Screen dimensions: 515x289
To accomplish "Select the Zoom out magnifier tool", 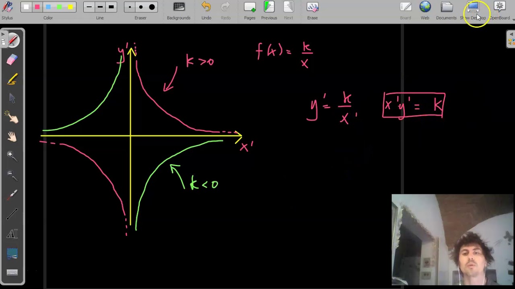I will (x=12, y=175).
